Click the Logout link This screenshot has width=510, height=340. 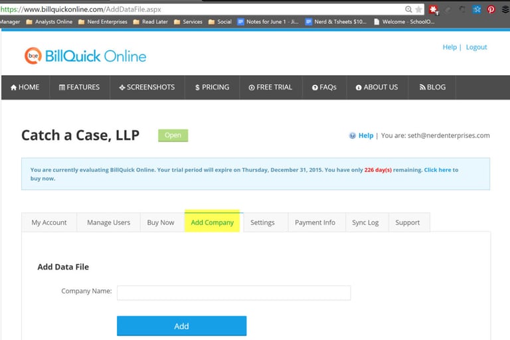click(477, 47)
